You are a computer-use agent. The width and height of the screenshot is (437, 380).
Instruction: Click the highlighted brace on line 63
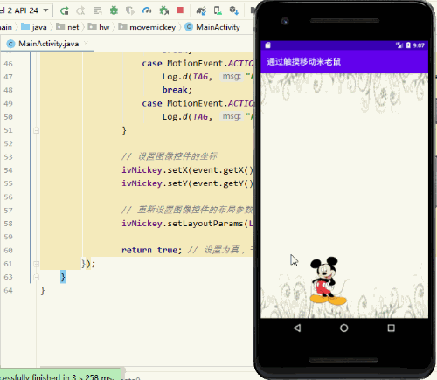click(x=63, y=277)
